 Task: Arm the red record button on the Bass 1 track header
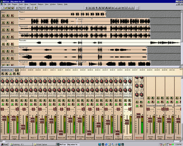pyautogui.click(x=12, y=15)
